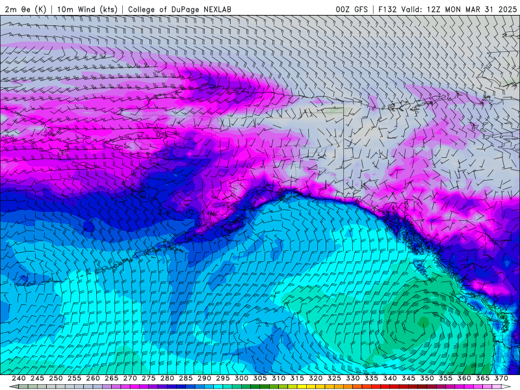Click the 'F132' forecast hour text

point(387,9)
